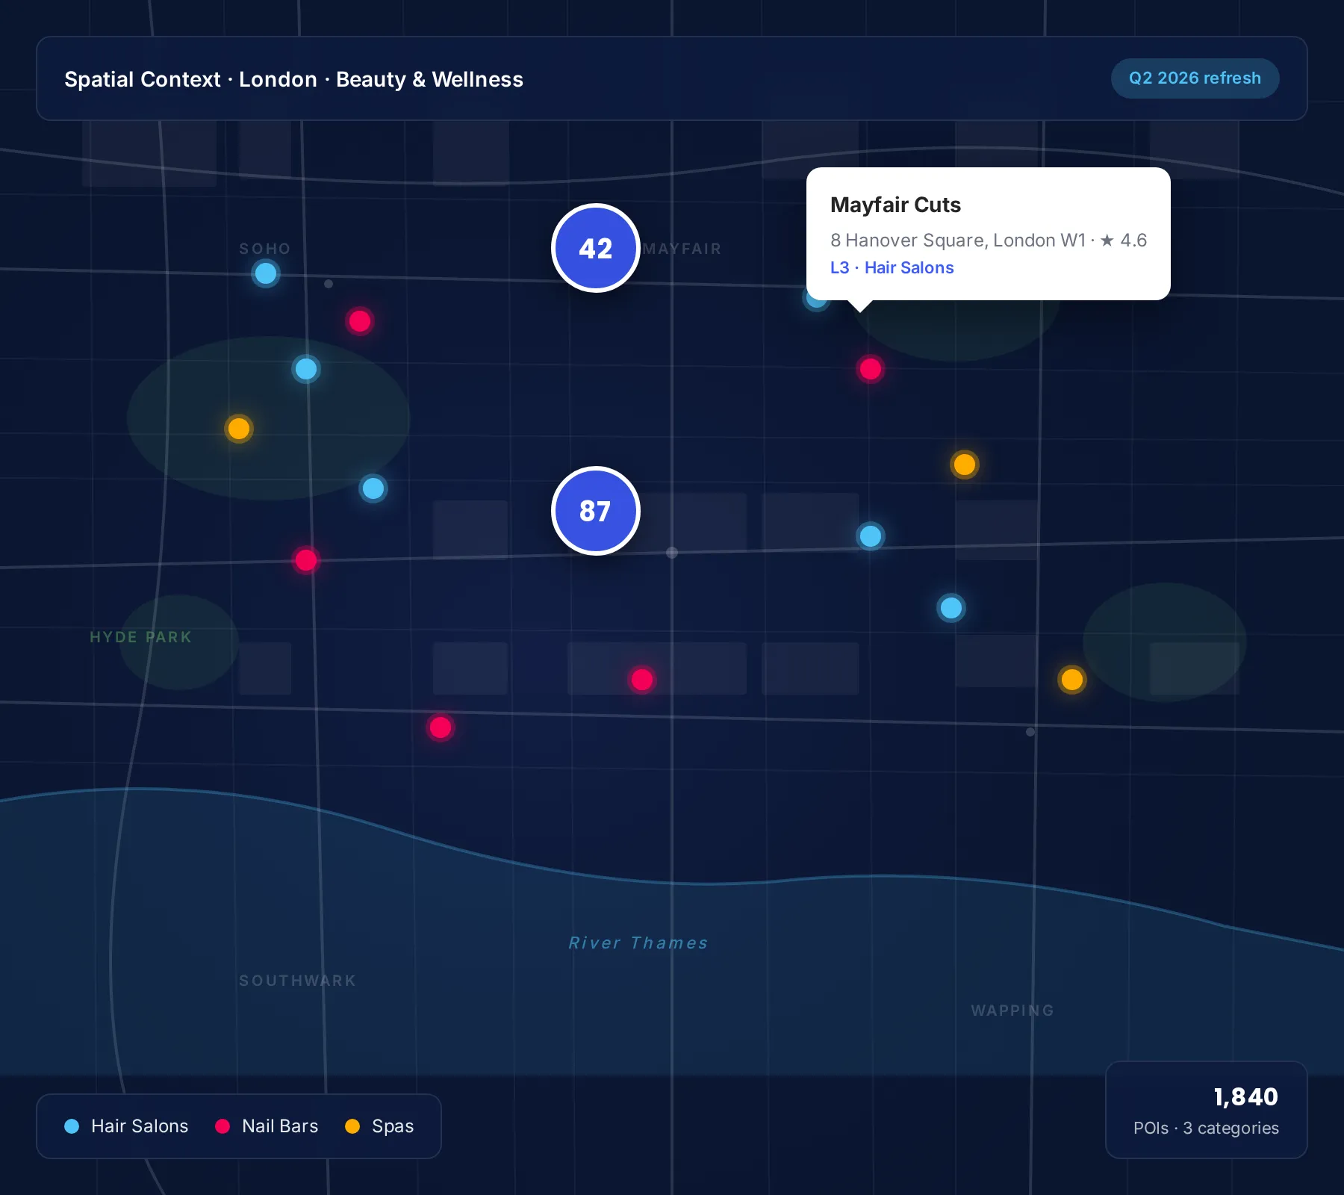1344x1195 pixels.
Task: Click the POIs · 3 categories caption
Action: [x=1206, y=1129]
